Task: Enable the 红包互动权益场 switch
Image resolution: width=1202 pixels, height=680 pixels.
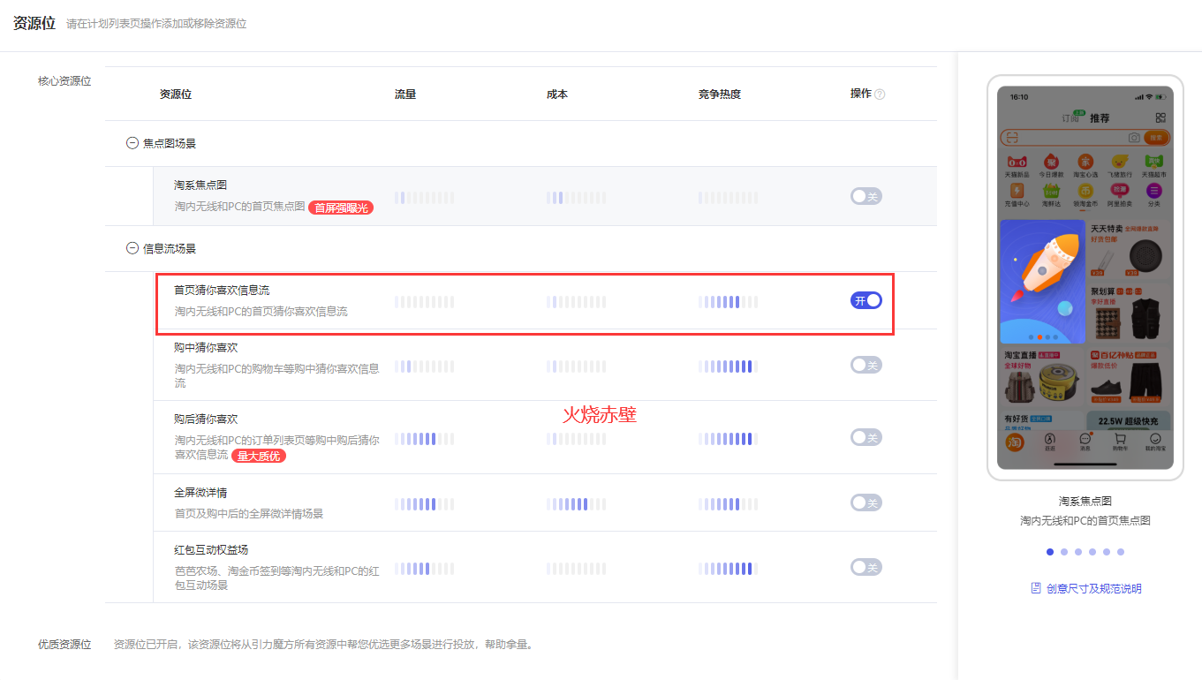Action: pyautogui.click(x=866, y=567)
